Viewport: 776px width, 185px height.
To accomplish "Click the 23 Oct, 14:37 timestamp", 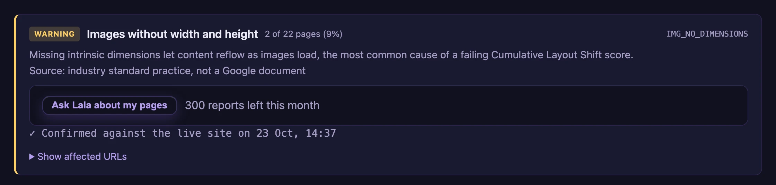I will tap(296, 133).
